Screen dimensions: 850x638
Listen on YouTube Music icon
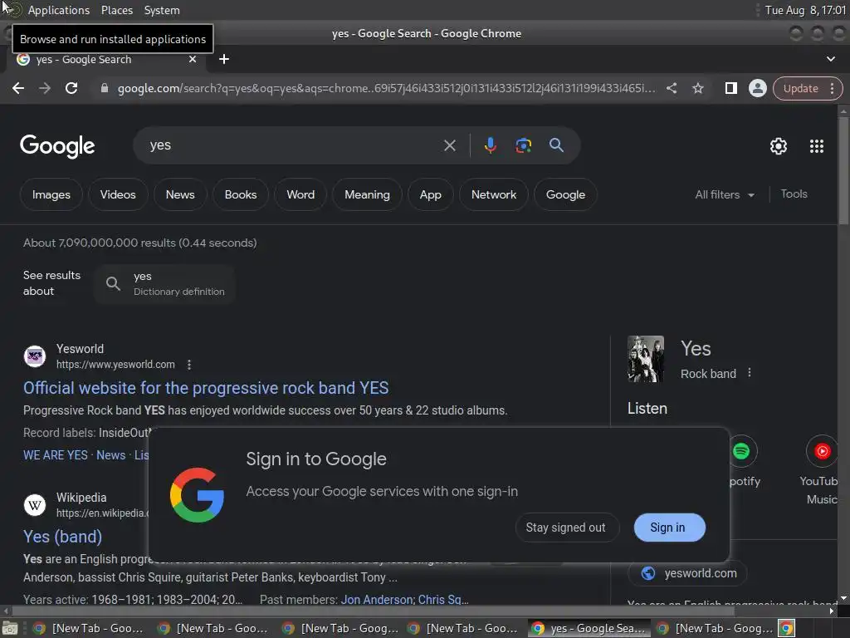822,451
